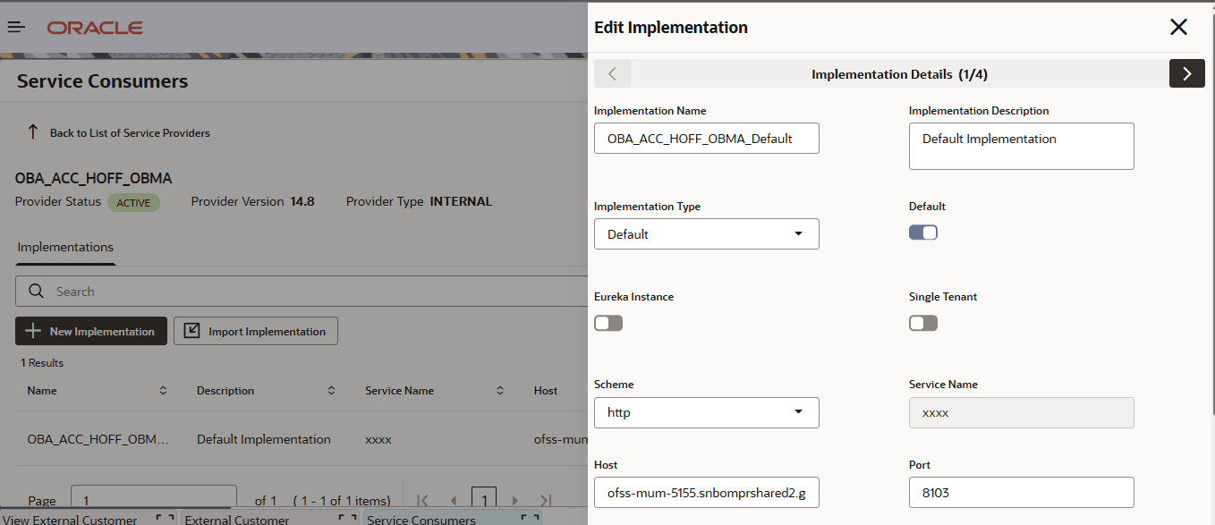Image resolution: width=1215 pixels, height=525 pixels.
Task: Click the Port input field
Action: pos(1022,493)
